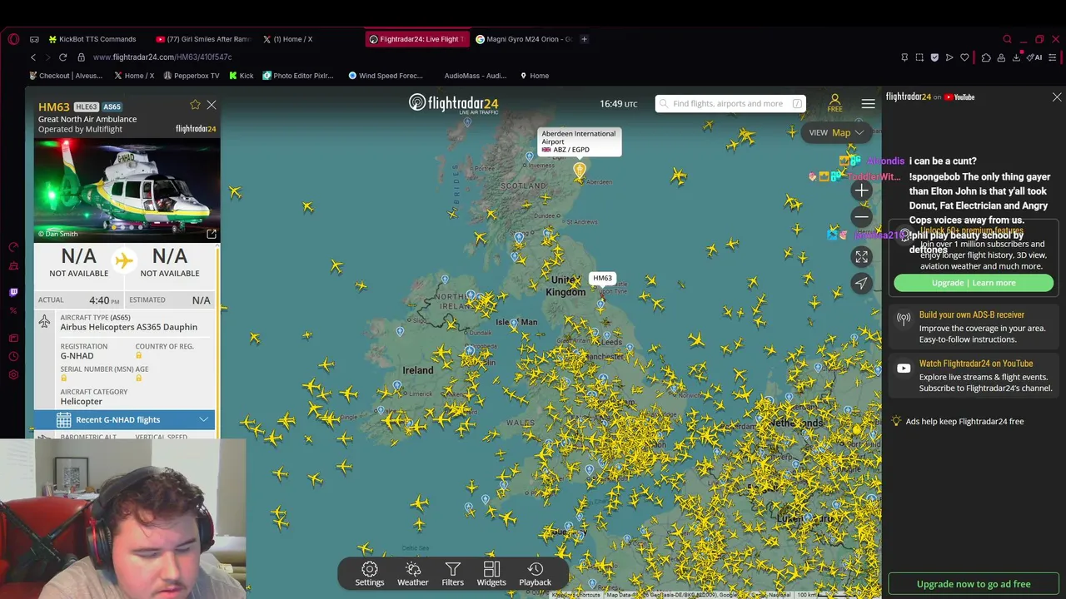1066x599 pixels.
Task: Open the browser extensions icon
Action: [986, 57]
